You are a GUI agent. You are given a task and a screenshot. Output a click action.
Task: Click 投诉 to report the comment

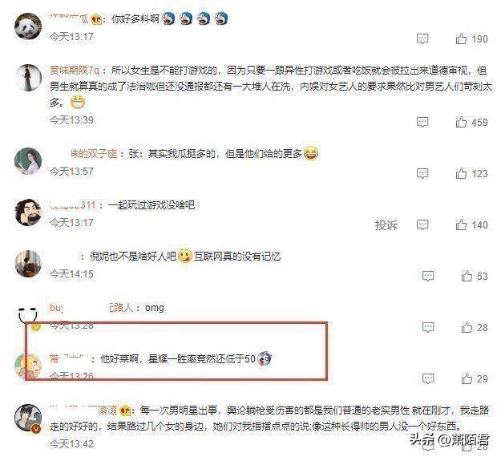coord(386,225)
